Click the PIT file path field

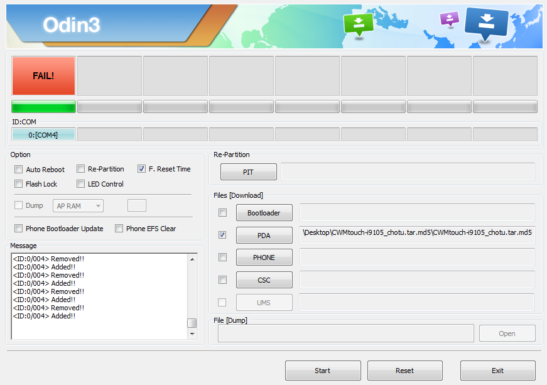pos(408,171)
